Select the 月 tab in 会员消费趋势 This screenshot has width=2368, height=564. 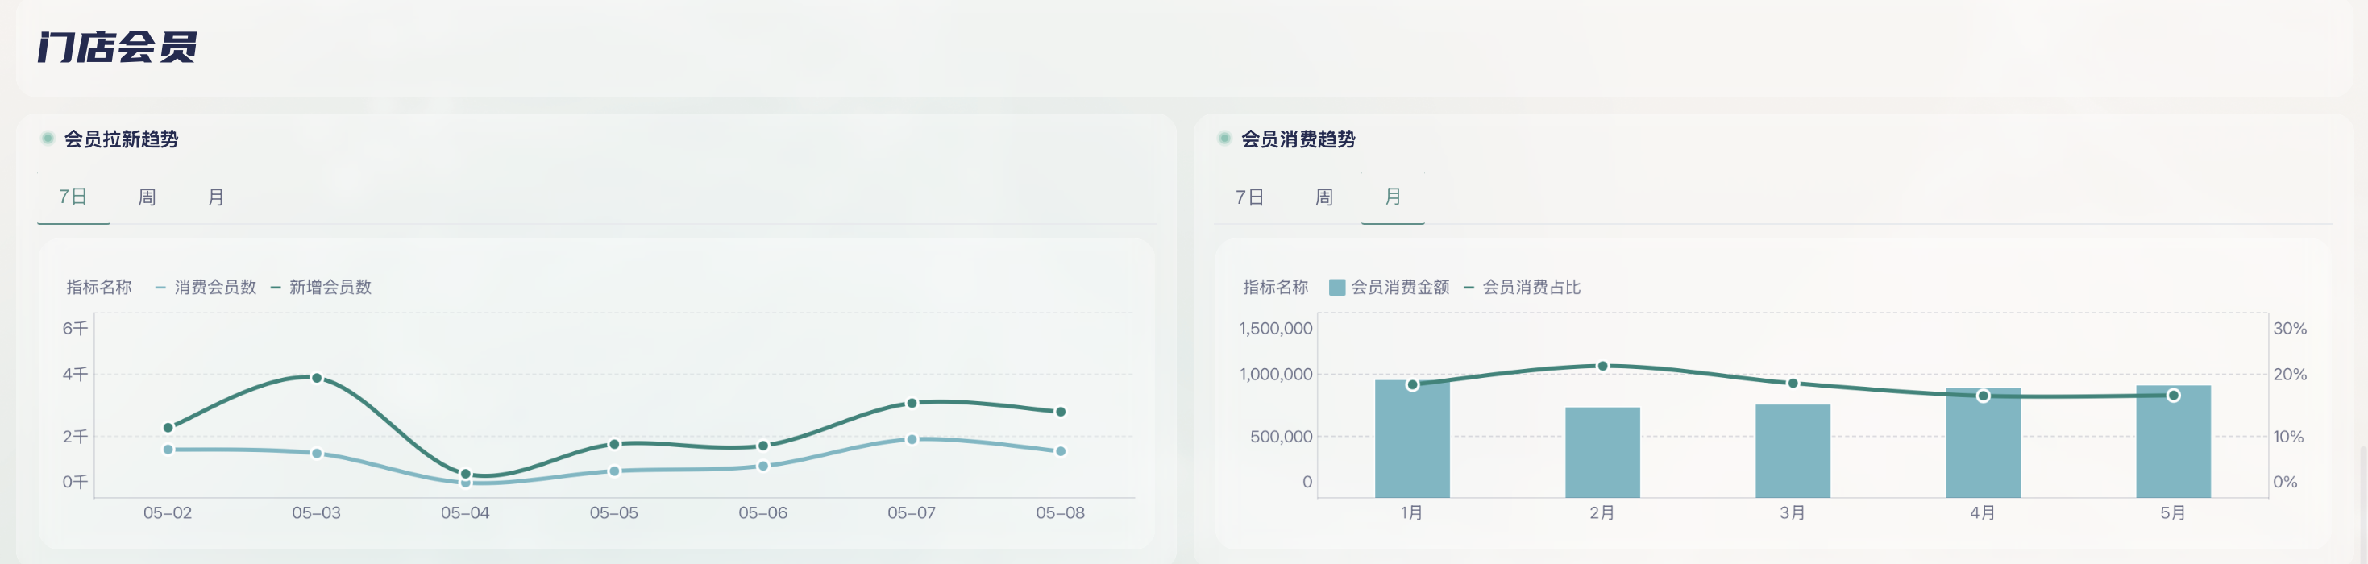click(x=1393, y=197)
